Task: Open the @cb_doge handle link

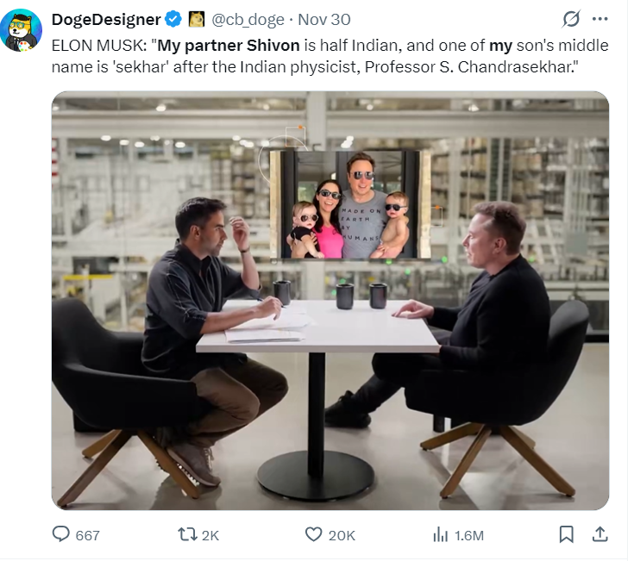Action: [x=248, y=19]
